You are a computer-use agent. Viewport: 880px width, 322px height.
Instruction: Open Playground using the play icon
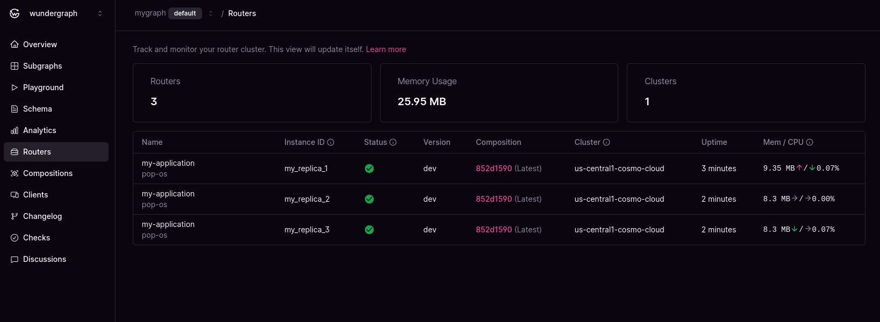[x=15, y=87]
